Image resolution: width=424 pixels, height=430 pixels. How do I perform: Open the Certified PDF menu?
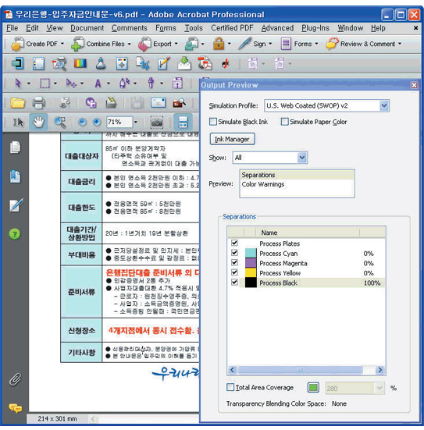(232, 28)
